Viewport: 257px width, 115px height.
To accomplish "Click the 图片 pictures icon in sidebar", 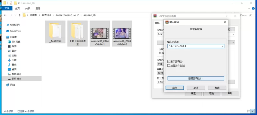I will point(9,51).
